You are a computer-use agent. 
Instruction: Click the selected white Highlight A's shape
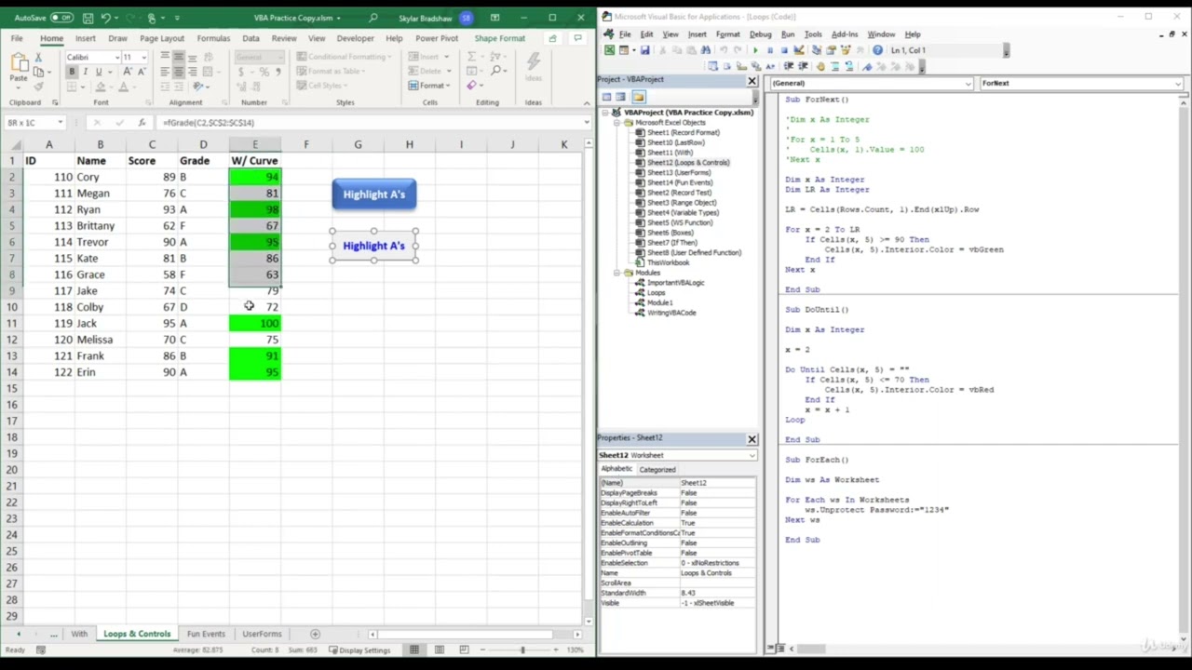[374, 246]
